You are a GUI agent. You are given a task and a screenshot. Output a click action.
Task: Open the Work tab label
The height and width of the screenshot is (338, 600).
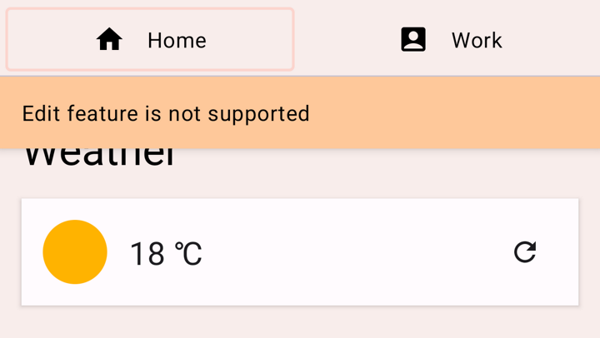(x=477, y=40)
